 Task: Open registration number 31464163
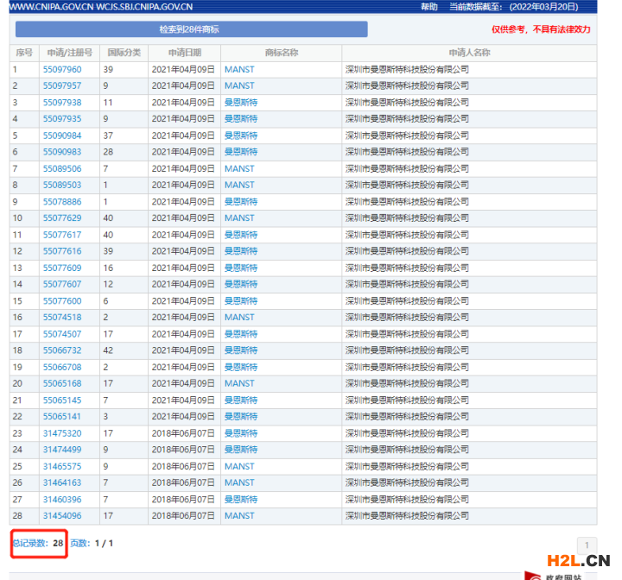(62, 482)
